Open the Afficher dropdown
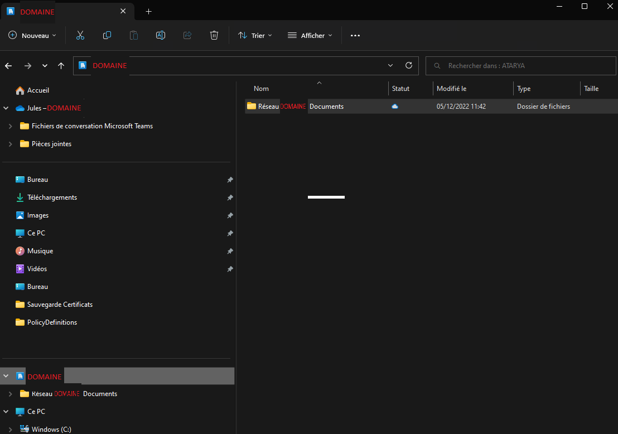This screenshot has width=618, height=434. click(310, 35)
